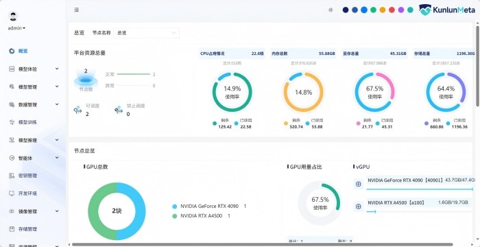Toggle NVIDIA GeForce RTX 4090 legend entry

209,207
